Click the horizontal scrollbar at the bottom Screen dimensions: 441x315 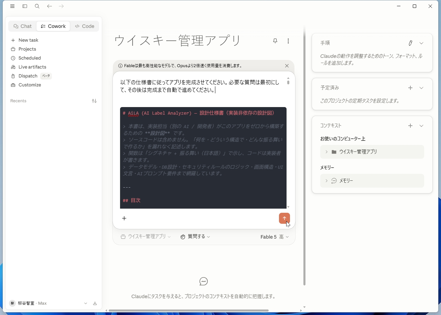tap(189, 311)
